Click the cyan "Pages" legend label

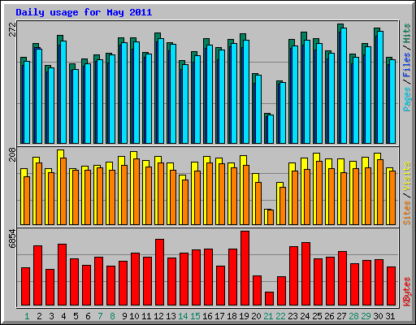(407, 99)
